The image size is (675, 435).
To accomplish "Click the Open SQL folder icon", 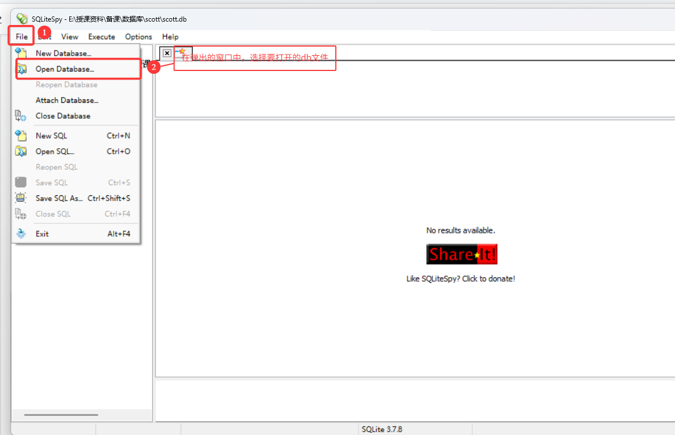I will point(20,151).
